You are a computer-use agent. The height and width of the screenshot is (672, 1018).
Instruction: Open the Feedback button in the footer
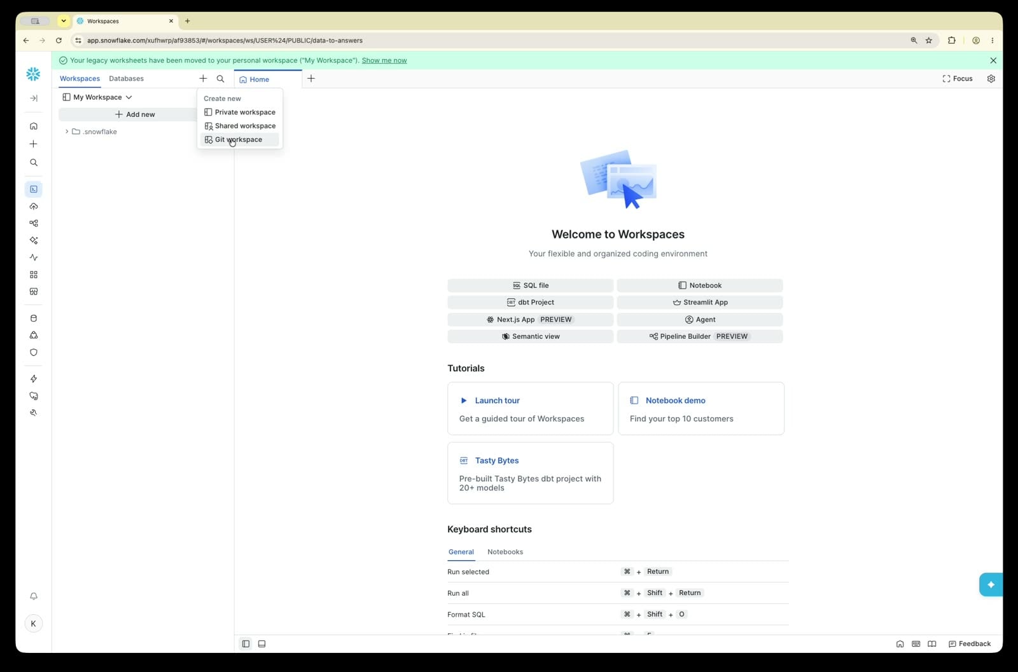[x=970, y=644]
